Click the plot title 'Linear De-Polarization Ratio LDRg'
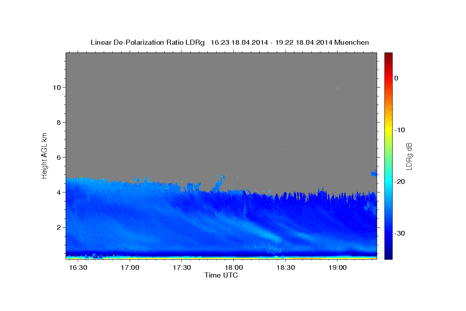This screenshot has width=466, height=311. click(148, 42)
